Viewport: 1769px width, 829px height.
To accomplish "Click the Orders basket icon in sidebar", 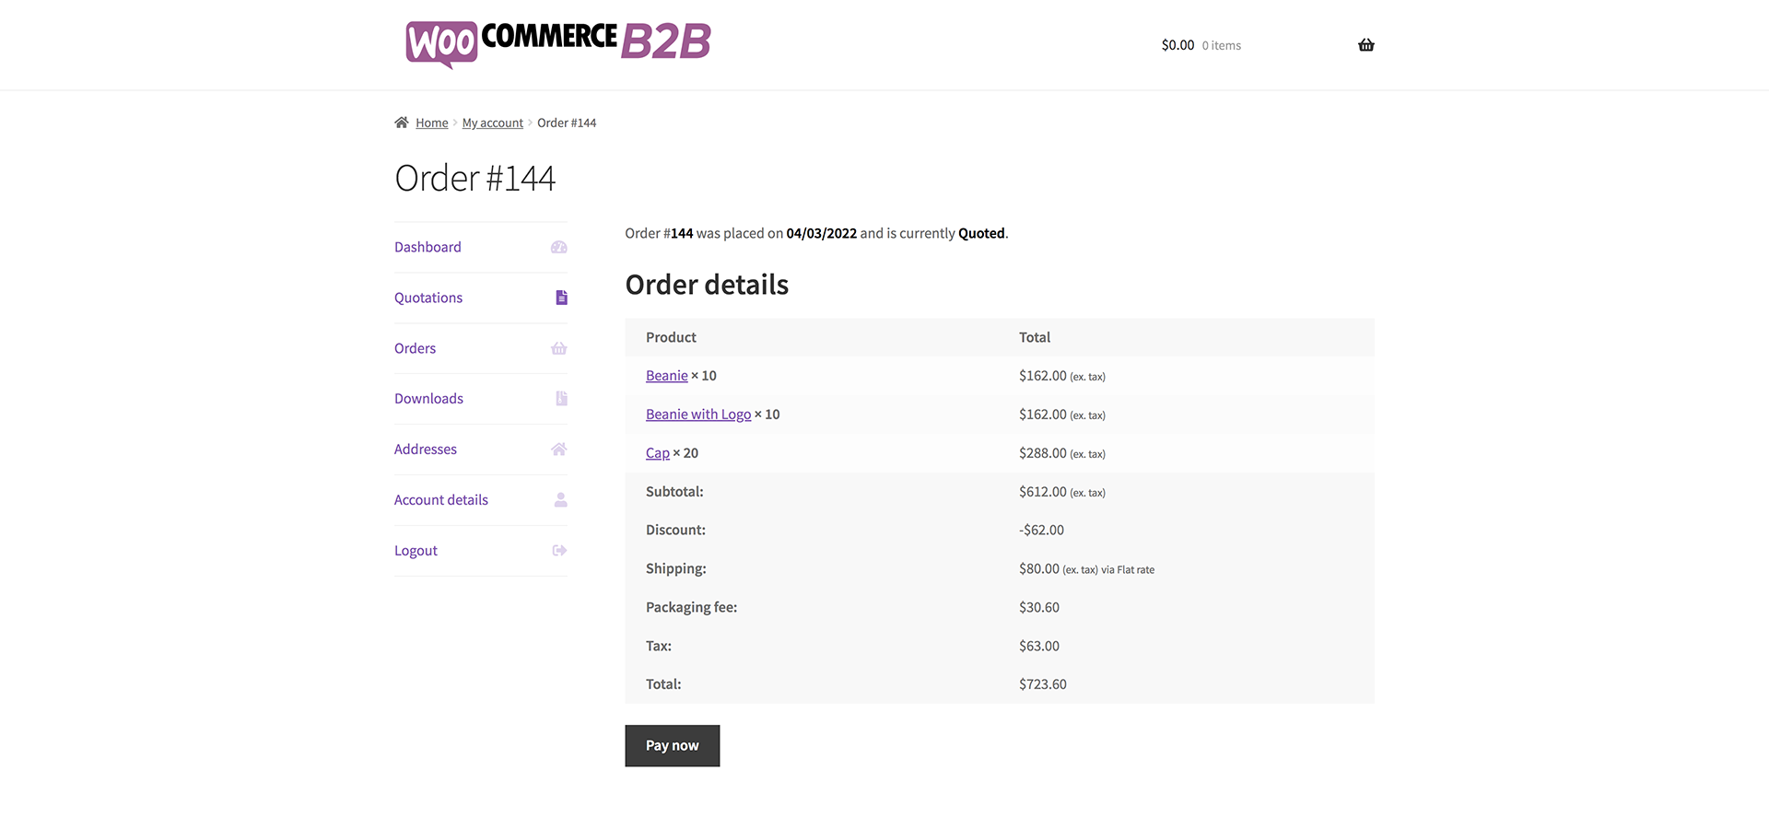I will click(558, 348).
